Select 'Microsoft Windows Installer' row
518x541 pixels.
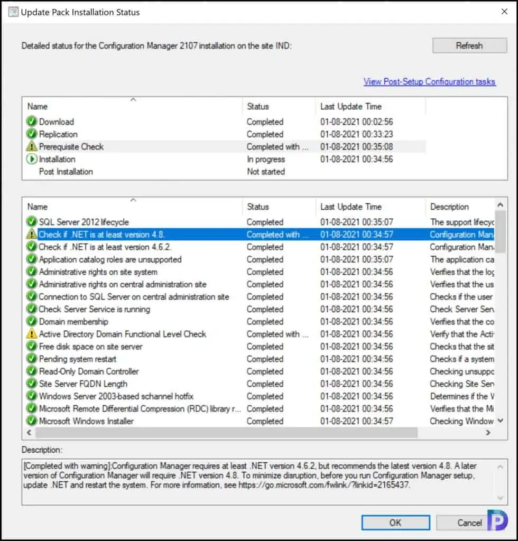(x=260, y=421)
